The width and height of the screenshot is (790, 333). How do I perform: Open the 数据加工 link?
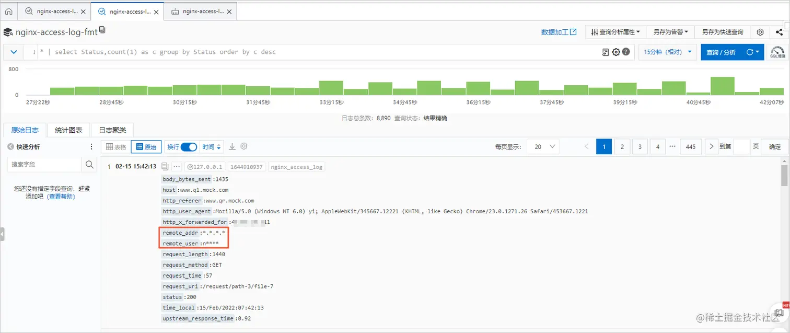click(559, 32)
